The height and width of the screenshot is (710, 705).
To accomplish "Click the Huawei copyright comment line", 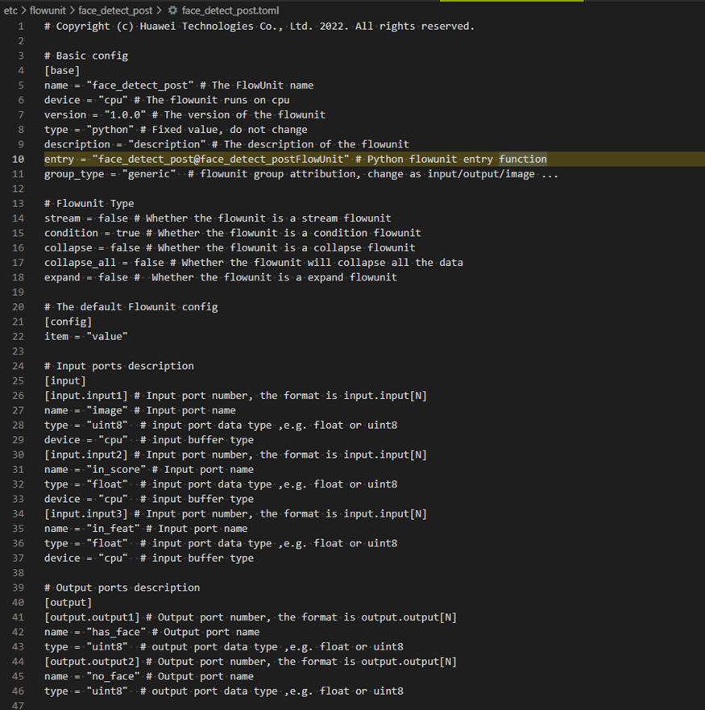I will click(259, 27).
